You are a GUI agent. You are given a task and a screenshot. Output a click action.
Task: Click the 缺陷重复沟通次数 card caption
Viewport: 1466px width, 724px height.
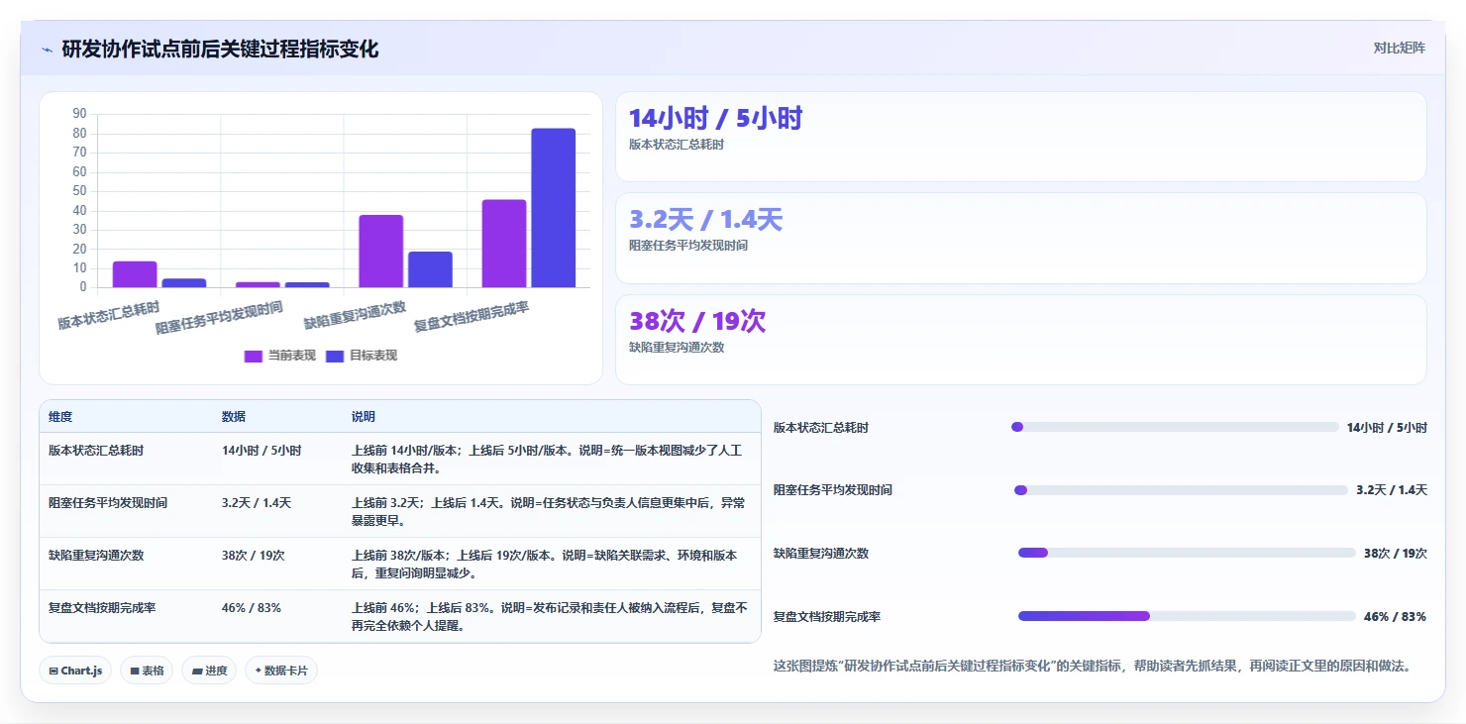[x=677, y=348]
